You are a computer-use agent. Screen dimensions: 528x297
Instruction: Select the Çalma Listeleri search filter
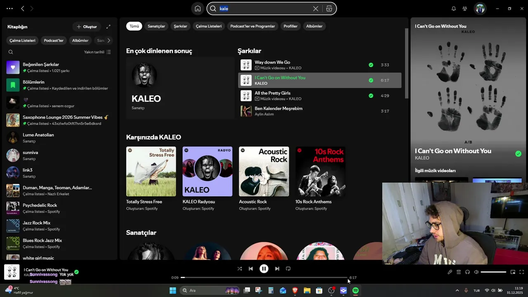(x=209, y=26)
